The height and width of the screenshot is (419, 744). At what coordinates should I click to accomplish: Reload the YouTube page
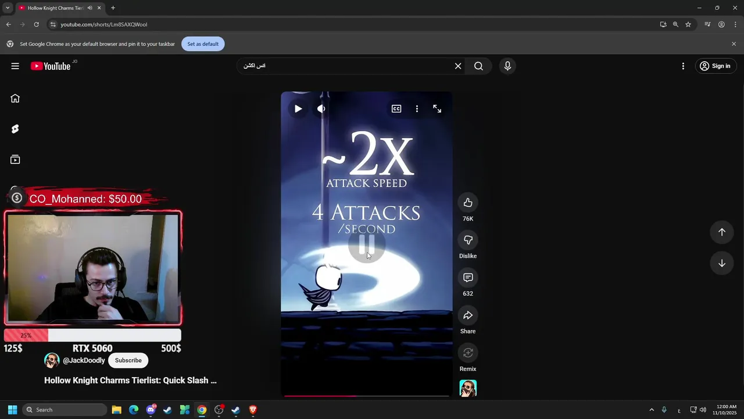pos(36,24)
